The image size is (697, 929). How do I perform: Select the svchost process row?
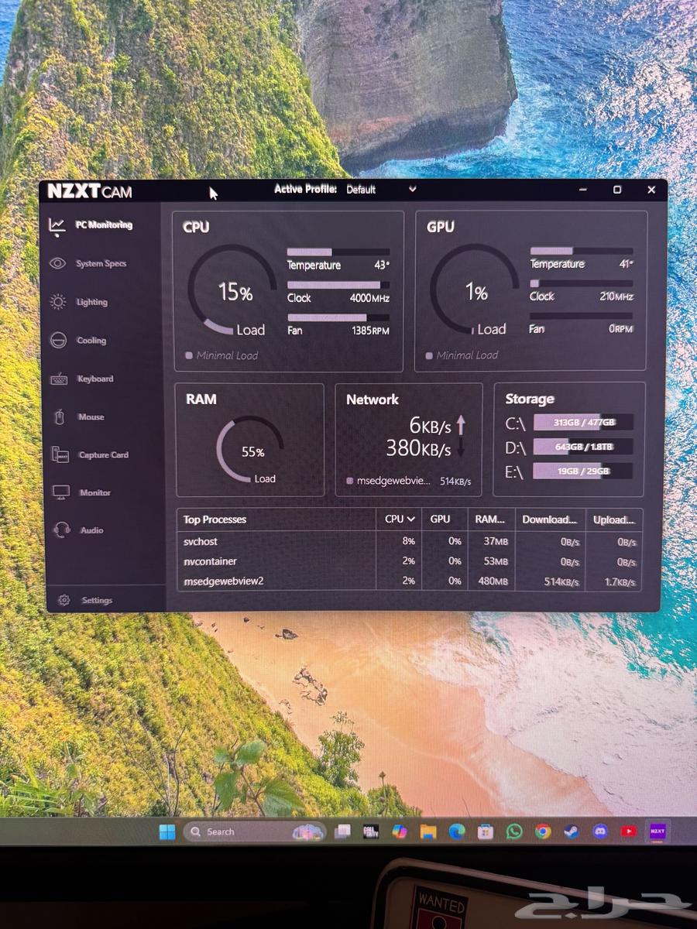410,541
